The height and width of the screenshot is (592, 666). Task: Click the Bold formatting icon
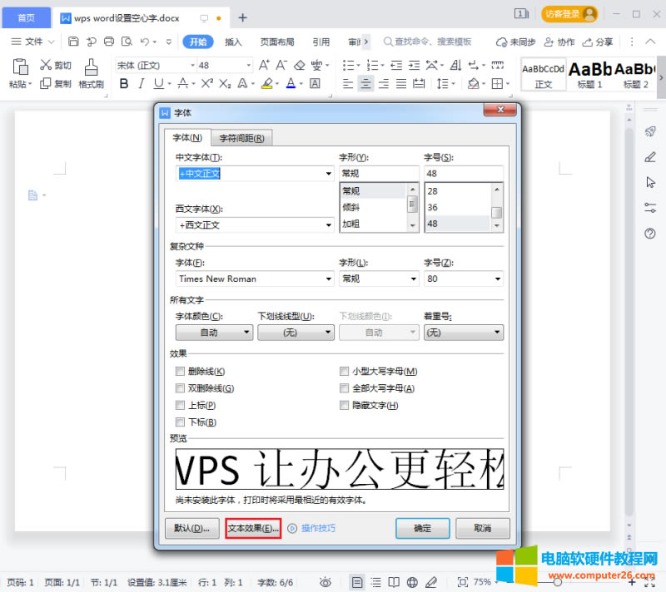(x=124, y=83)
